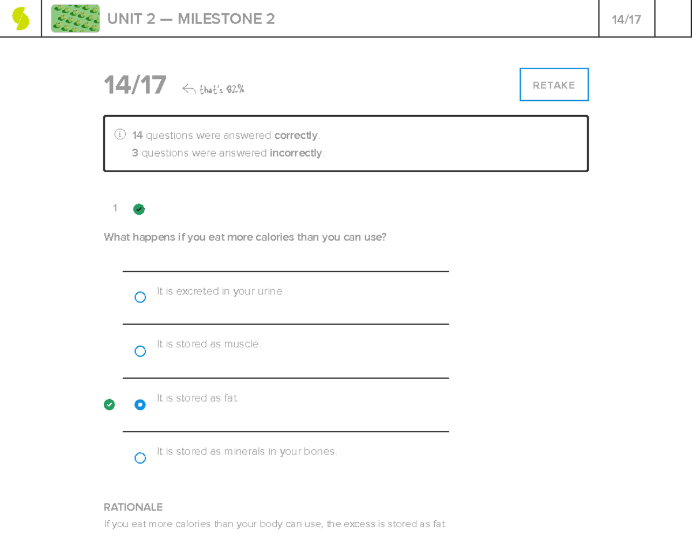This screenshot has width=692, height=534.
Task: Click the large 14/17 score heading
Action: coord(135,85)
